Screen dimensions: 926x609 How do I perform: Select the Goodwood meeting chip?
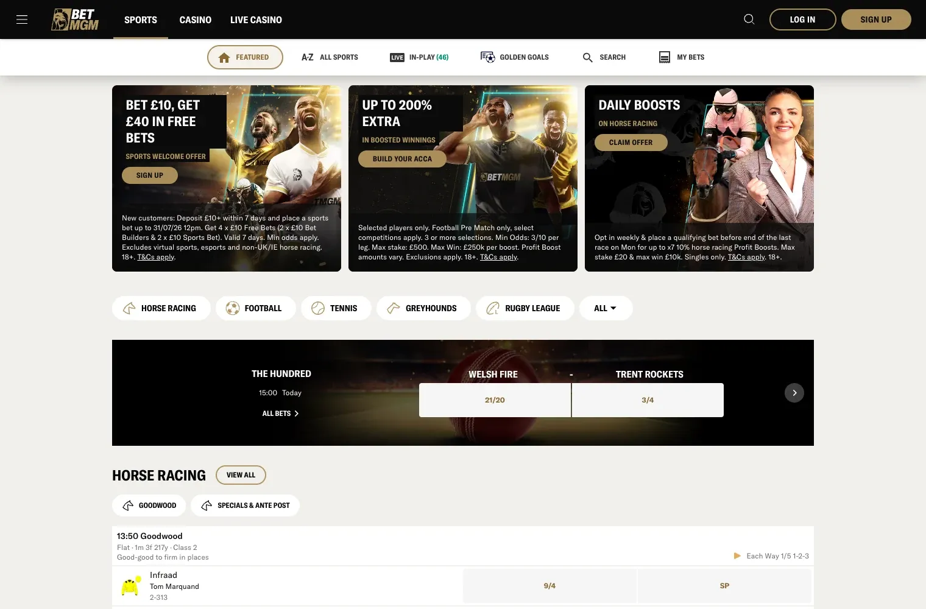[149, 505]
